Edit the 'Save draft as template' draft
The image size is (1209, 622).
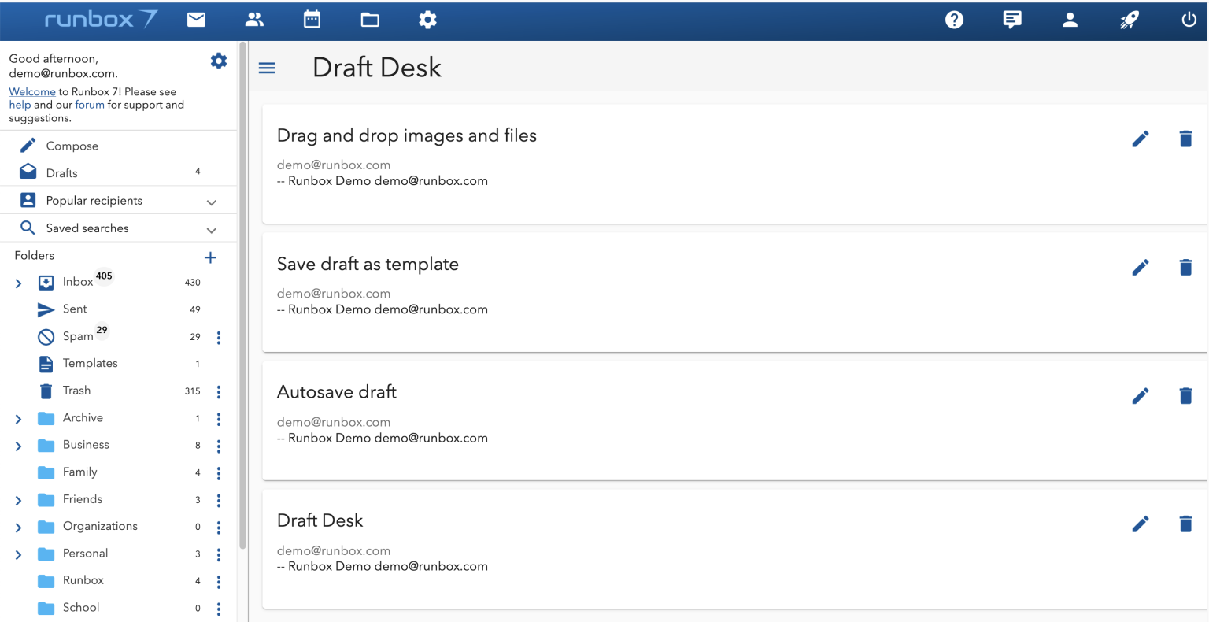1140,268
